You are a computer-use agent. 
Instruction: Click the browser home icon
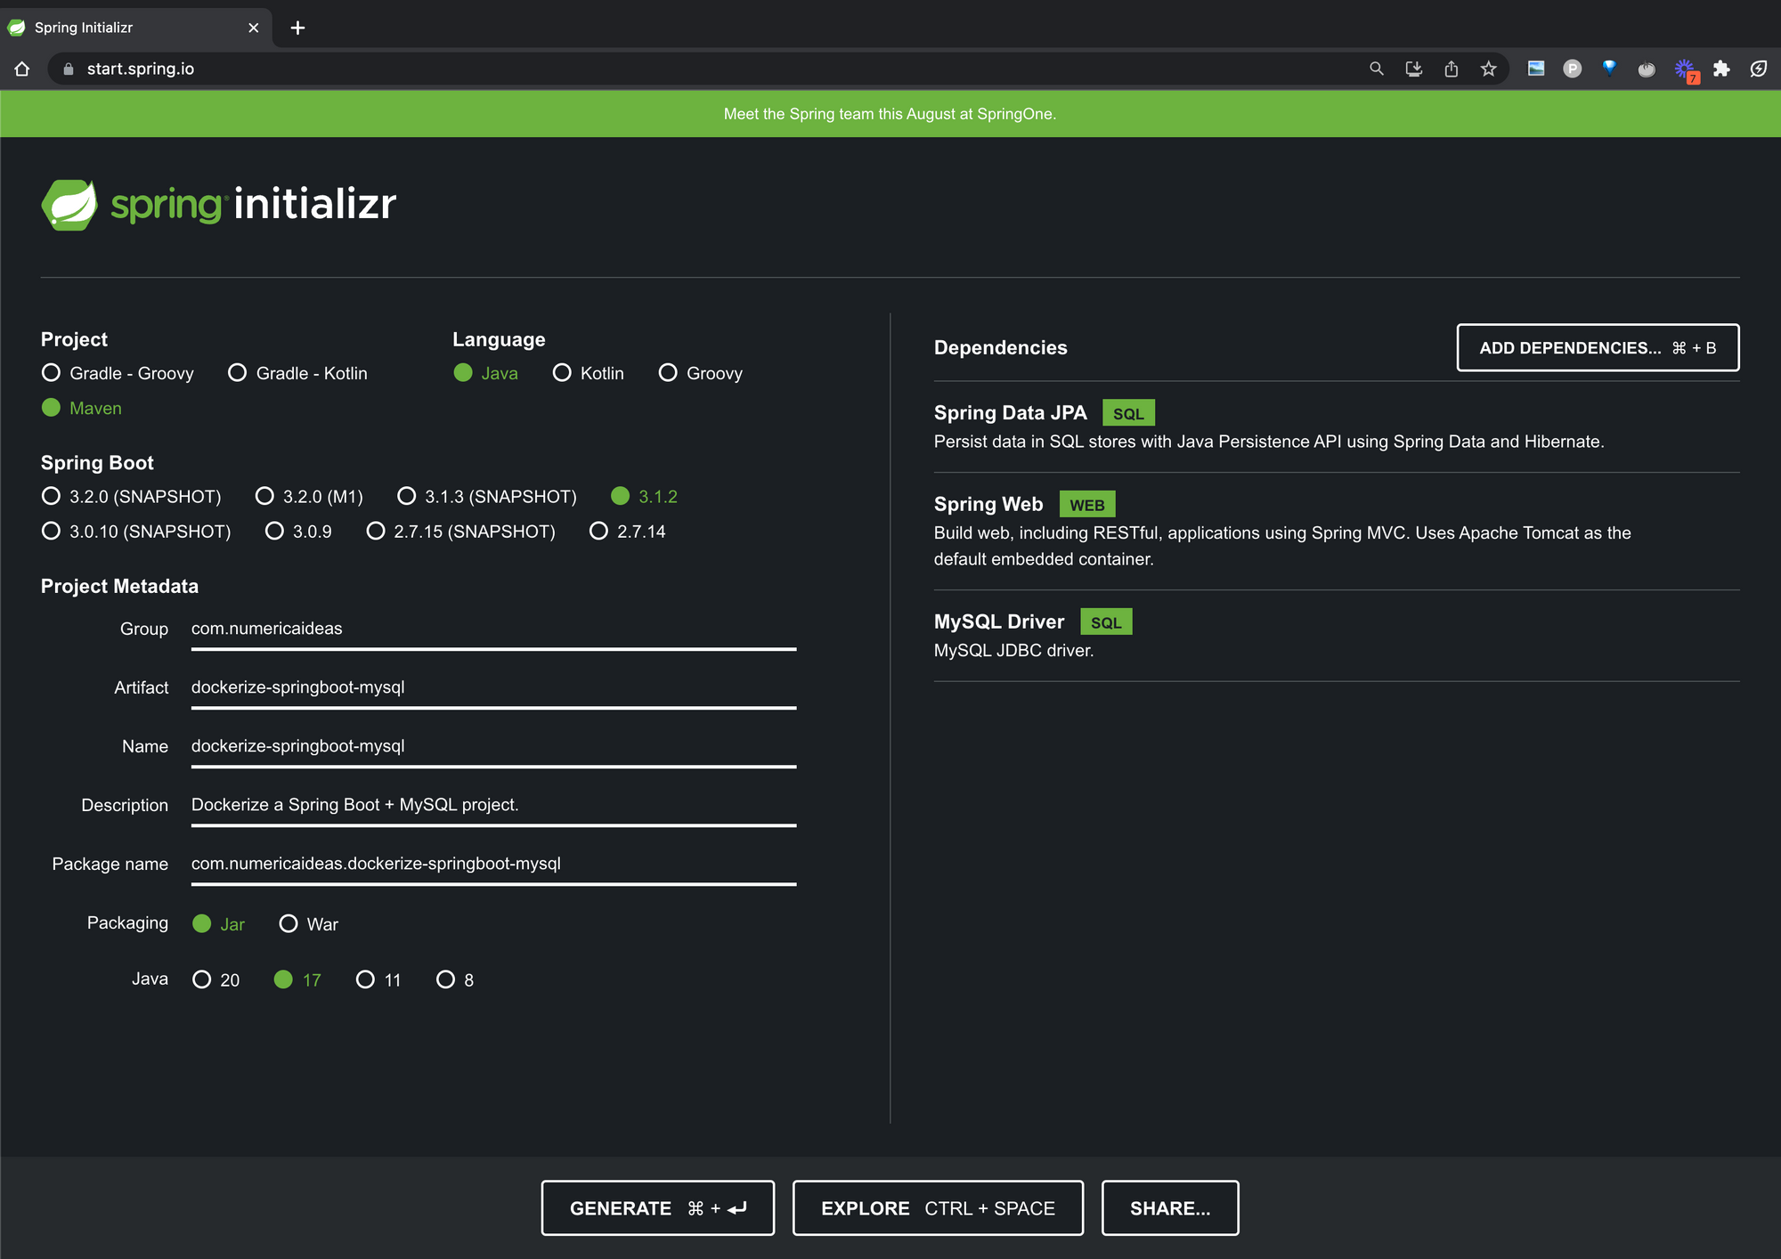tap(22, 69)
